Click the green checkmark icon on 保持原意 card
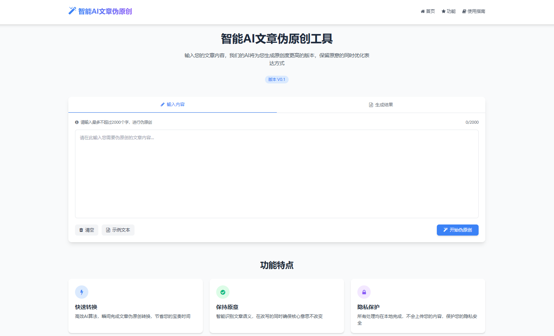Viewport: 554px width, 336px height. pos(223,292)
